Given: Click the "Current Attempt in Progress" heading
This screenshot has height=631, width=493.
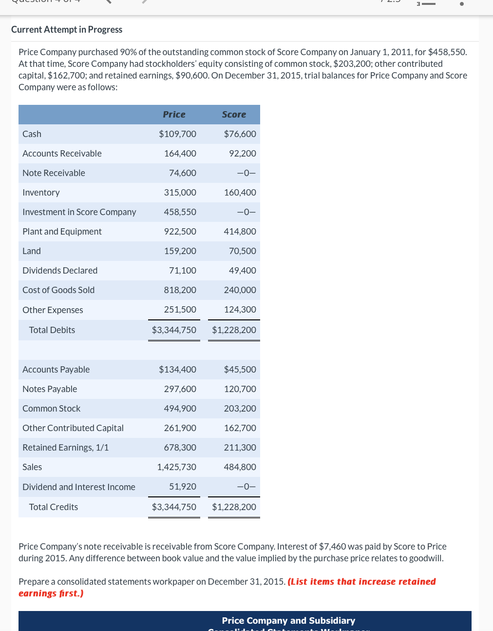Looking at the screenshot, I should click(x=67, y=29).
